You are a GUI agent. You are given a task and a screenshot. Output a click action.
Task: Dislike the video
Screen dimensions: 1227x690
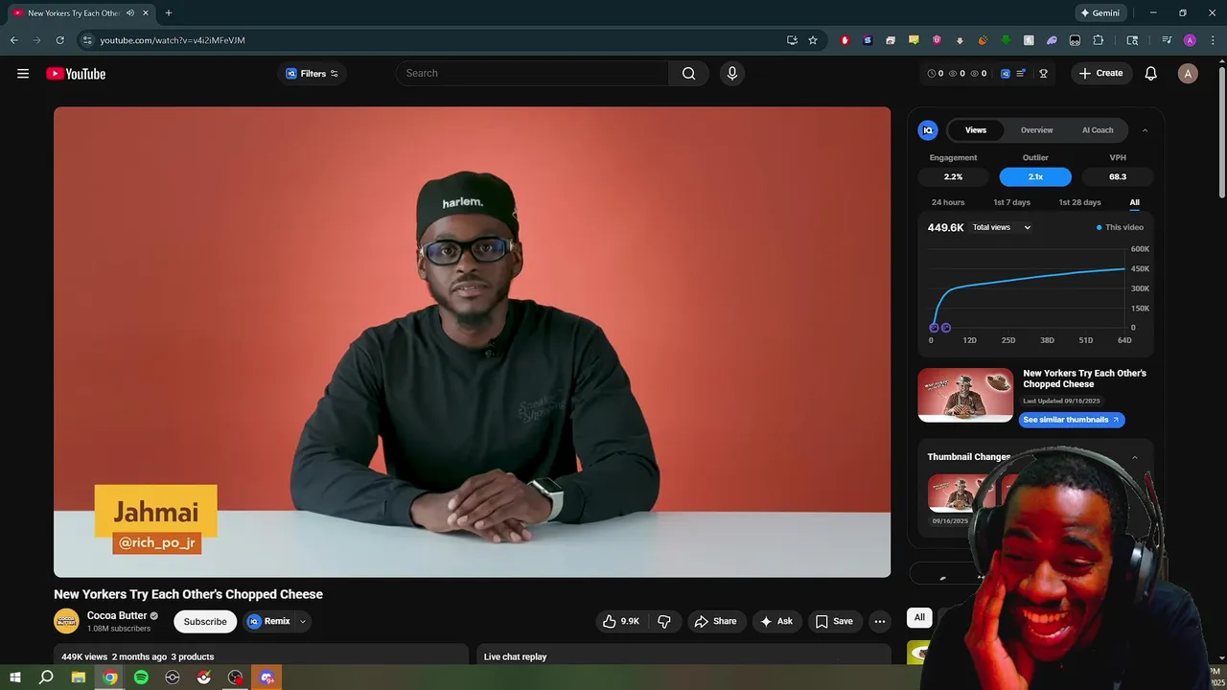coord(664,621)
